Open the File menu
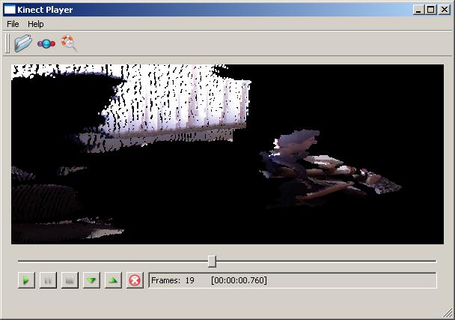455x320 pixels. pyautogui.click(x=13, y=24)
